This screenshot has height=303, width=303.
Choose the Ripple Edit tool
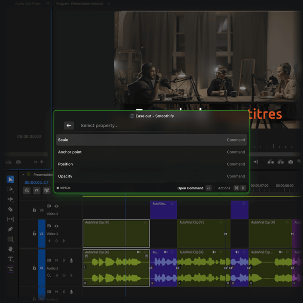click(x=11, y=199)
